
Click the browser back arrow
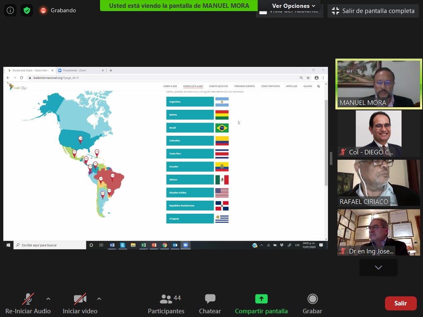coord(8,78)
